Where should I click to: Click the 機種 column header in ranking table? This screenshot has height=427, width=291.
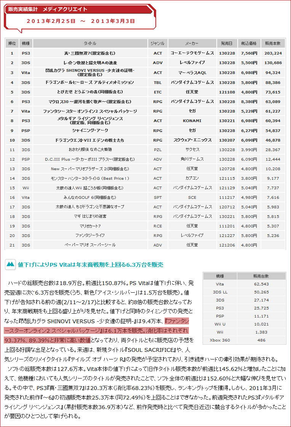click(x=26, y=43)
